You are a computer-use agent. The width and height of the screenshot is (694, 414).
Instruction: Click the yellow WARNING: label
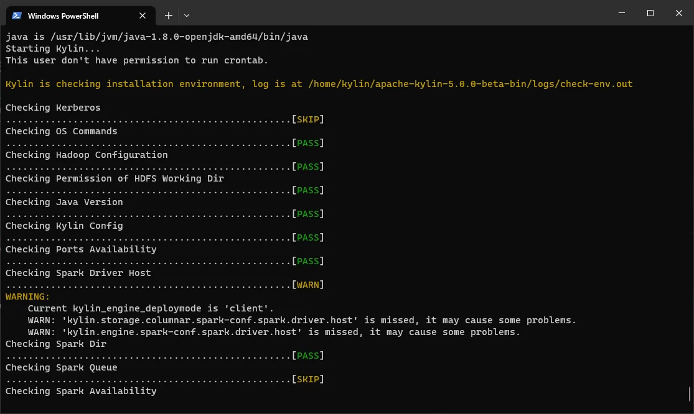pyautogui.click(x=27, y=297)
